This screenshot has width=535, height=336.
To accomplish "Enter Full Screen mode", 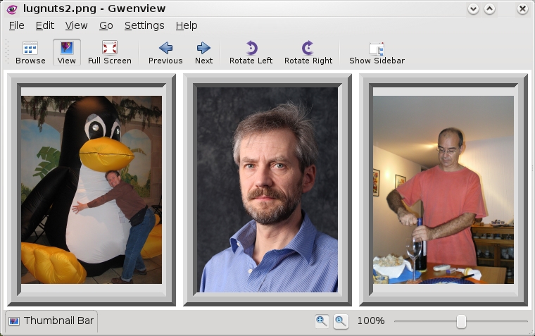I will pyautogui.click(x=109, y=53).
